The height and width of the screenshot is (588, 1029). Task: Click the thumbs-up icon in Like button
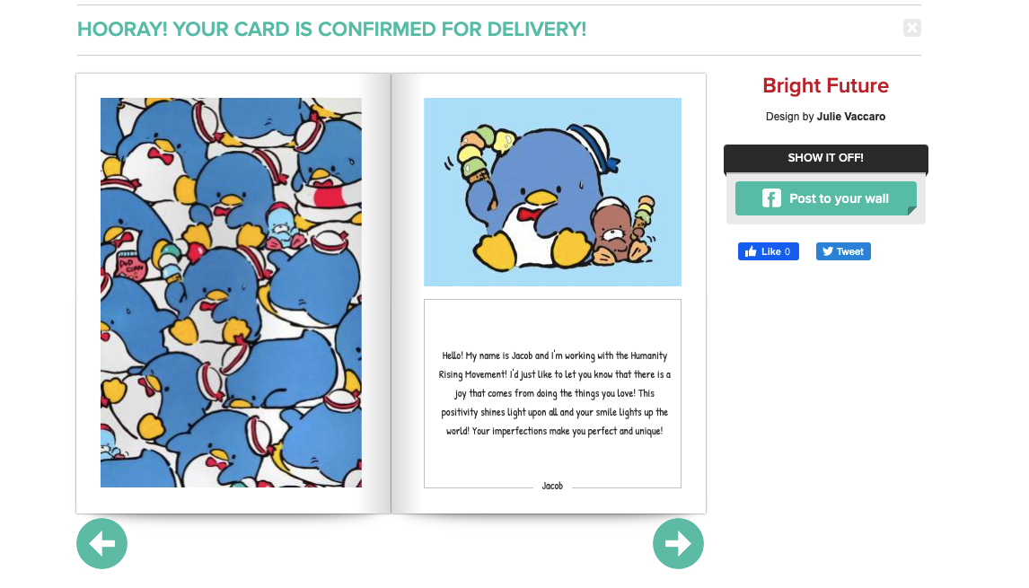click(751, 251)
